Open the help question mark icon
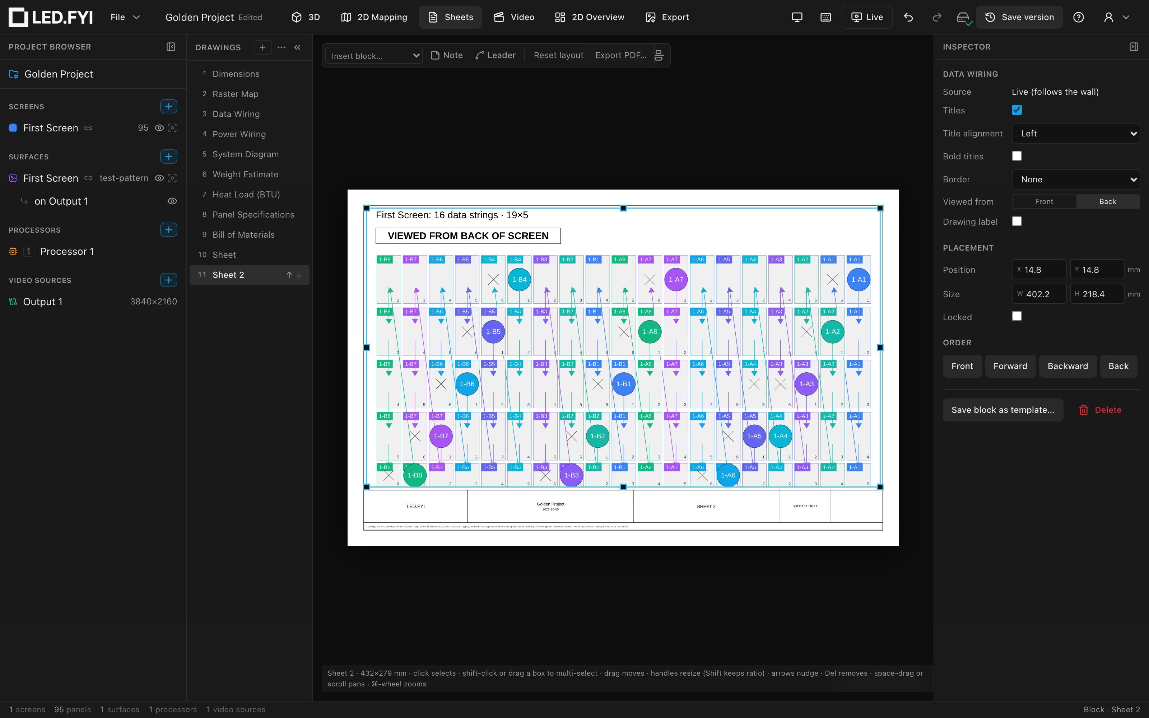This screenshot has height=718, width=1149. point(1079,17)
